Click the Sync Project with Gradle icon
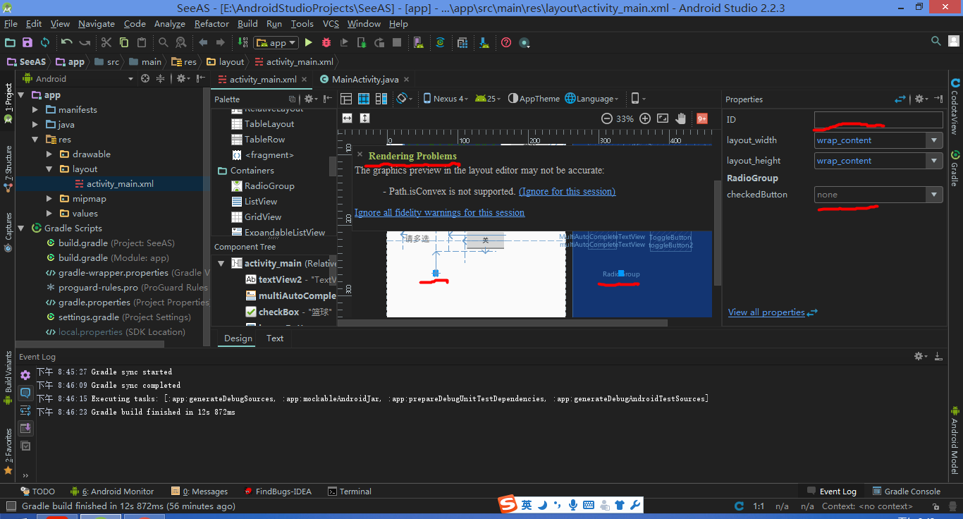The height and width of the screenshot is (519, 963). [x=440, y=42]
